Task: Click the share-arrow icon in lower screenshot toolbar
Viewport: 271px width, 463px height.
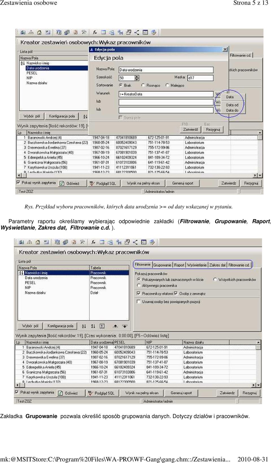Action: click(x=135, y=242)
